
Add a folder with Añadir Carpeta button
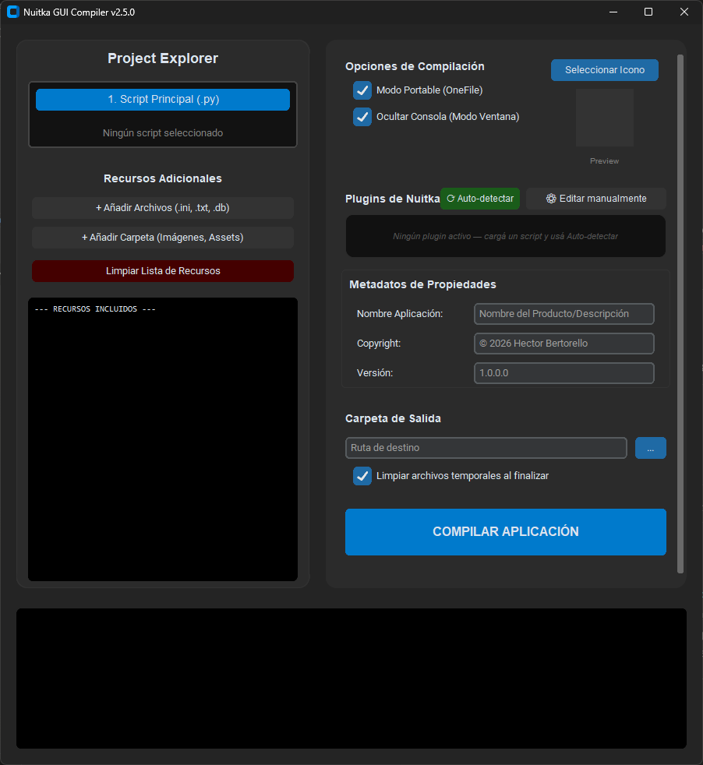pyautogui.click(x=163, y=238)
